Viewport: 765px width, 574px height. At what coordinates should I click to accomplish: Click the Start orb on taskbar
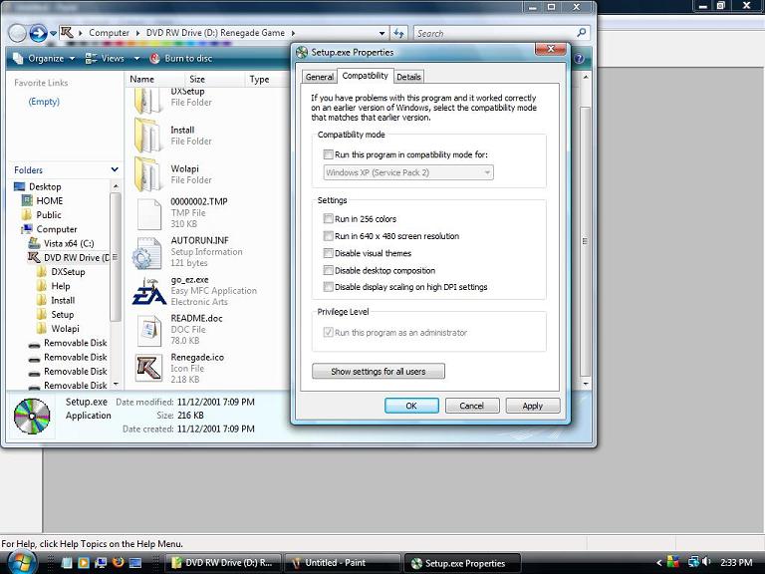click(x=21, y=562)
